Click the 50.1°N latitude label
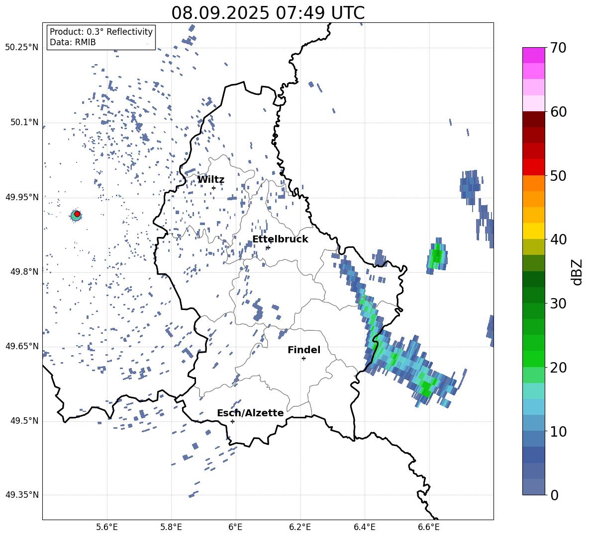The height and width of the screenshot is (537, 589). pos(24,122)
